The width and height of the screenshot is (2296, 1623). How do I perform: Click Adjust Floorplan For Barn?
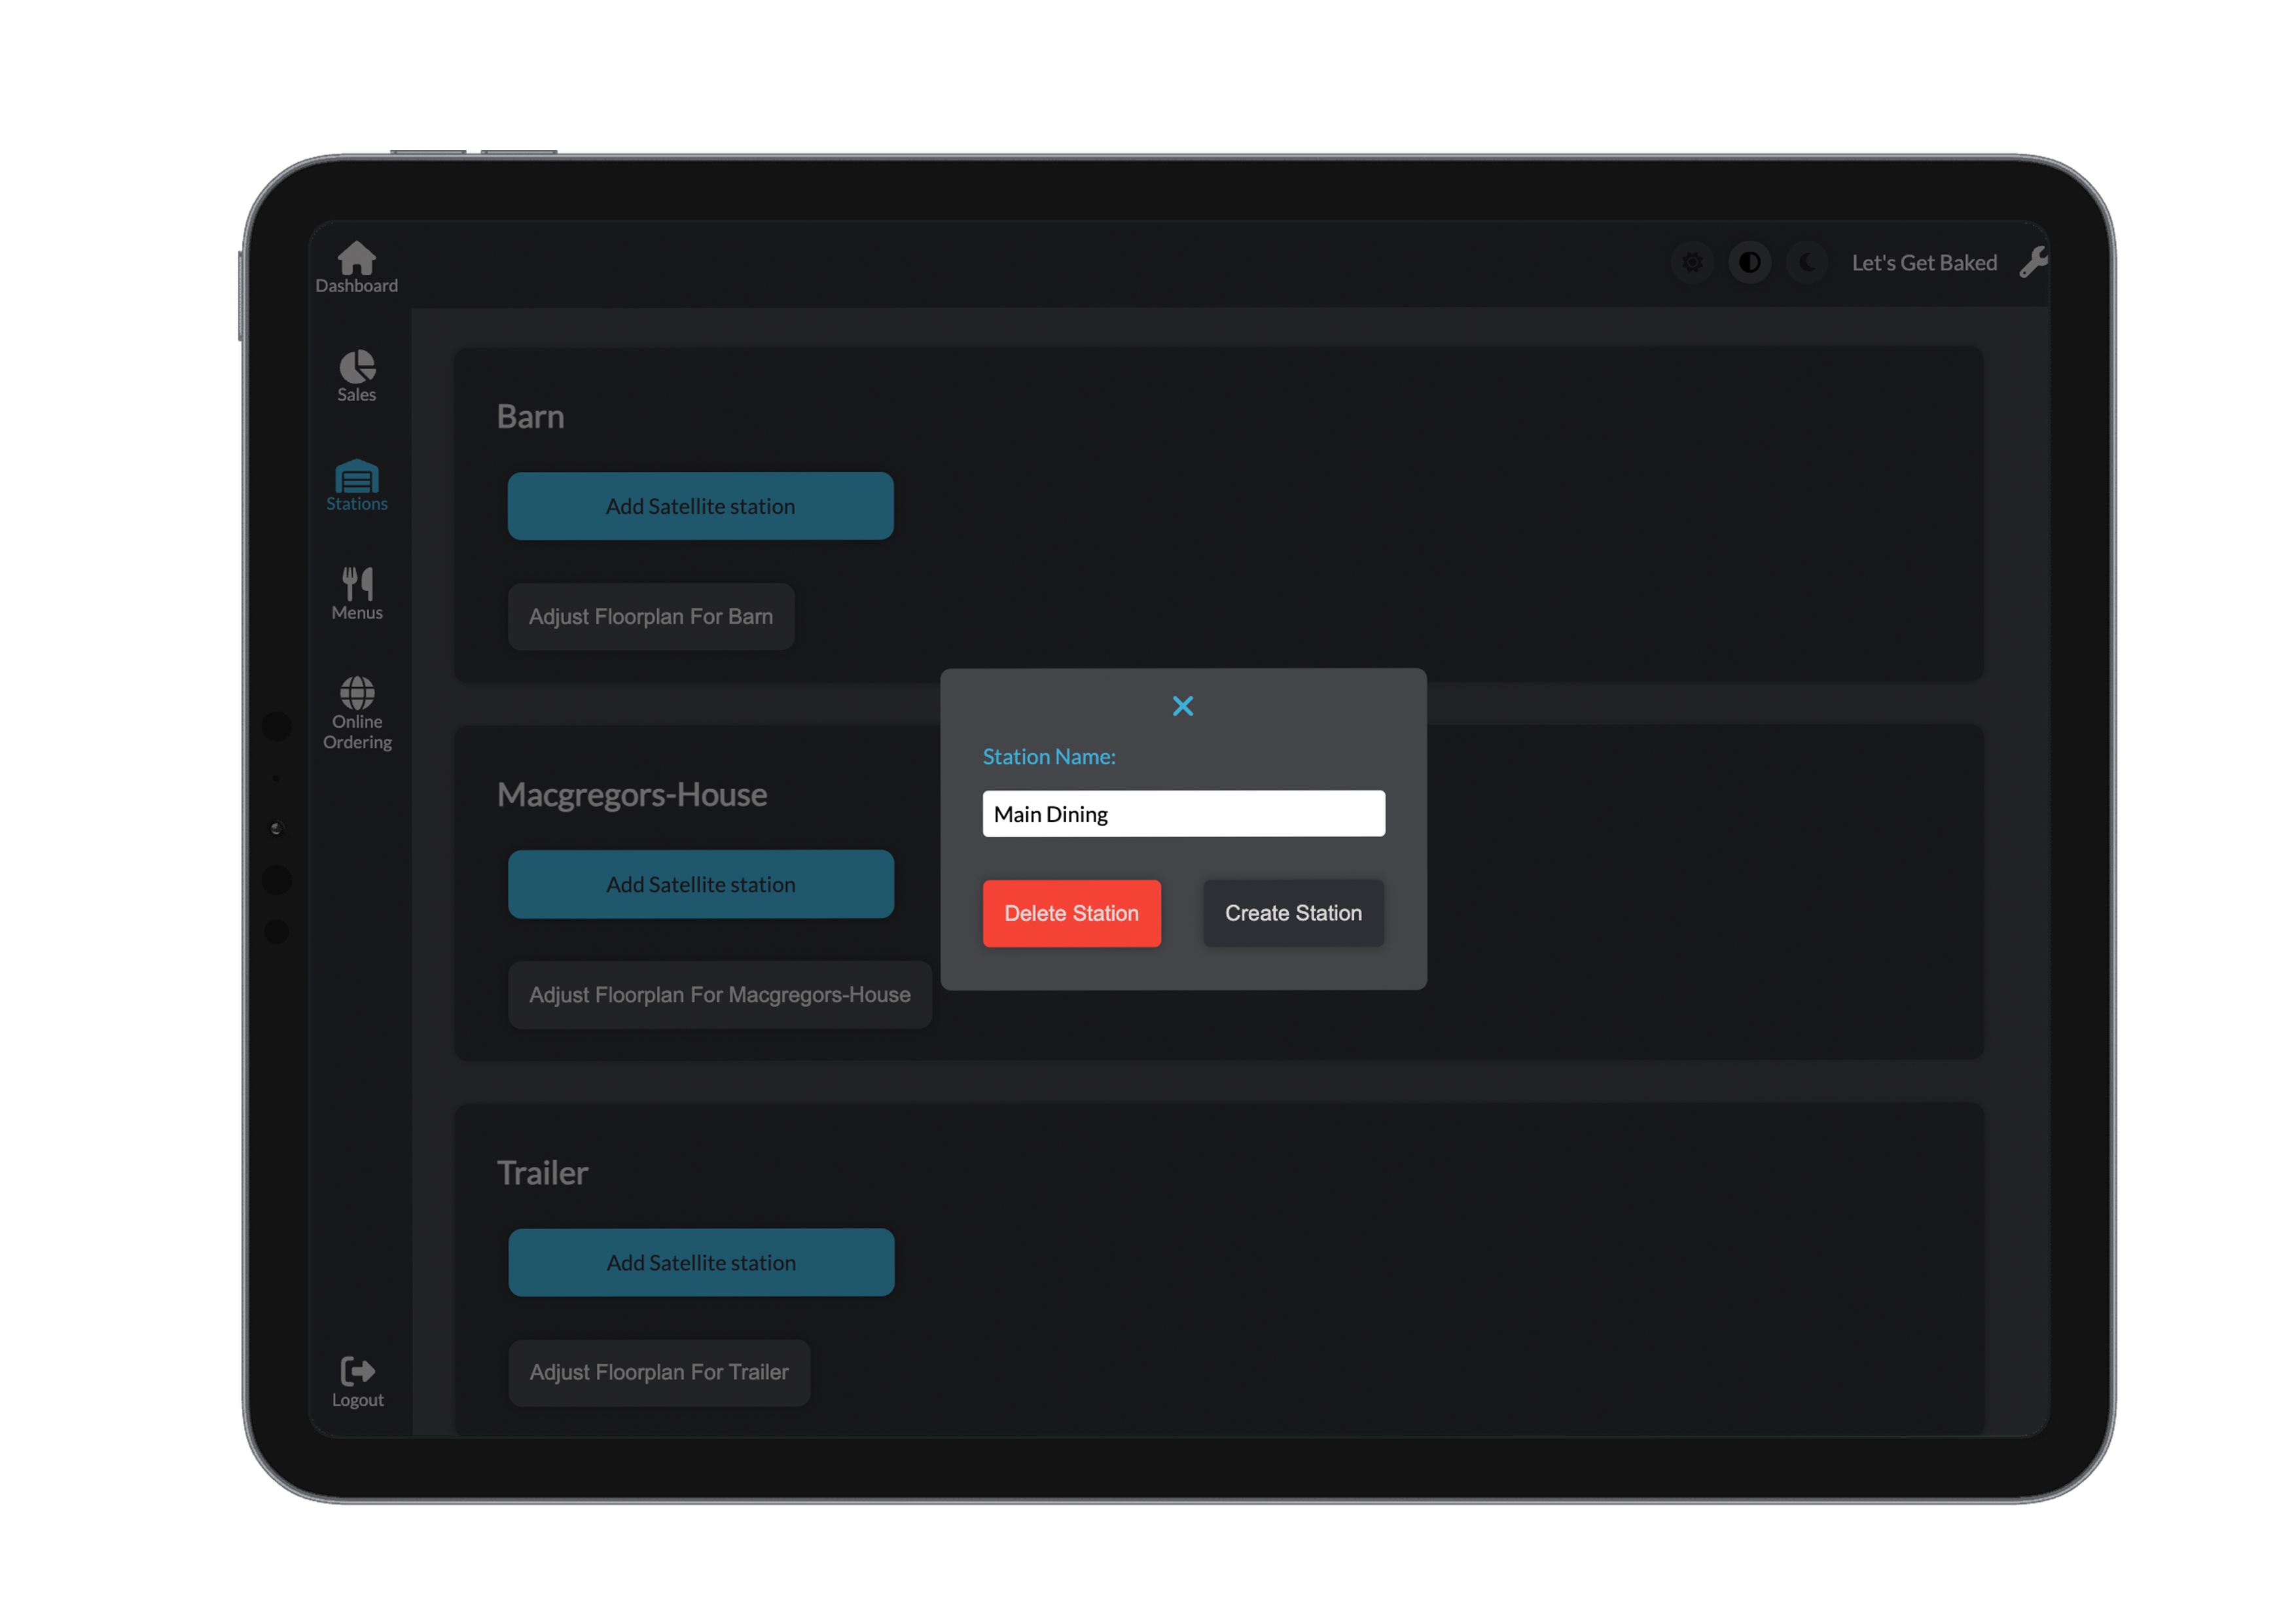tap(651, 617)
